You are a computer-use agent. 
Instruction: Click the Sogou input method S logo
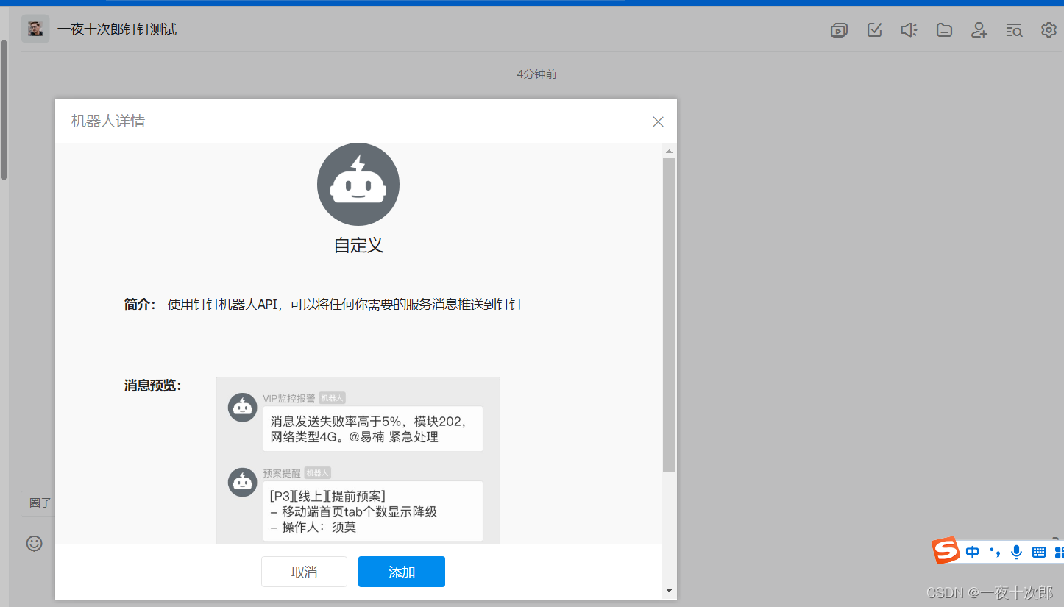coord(946,550)
